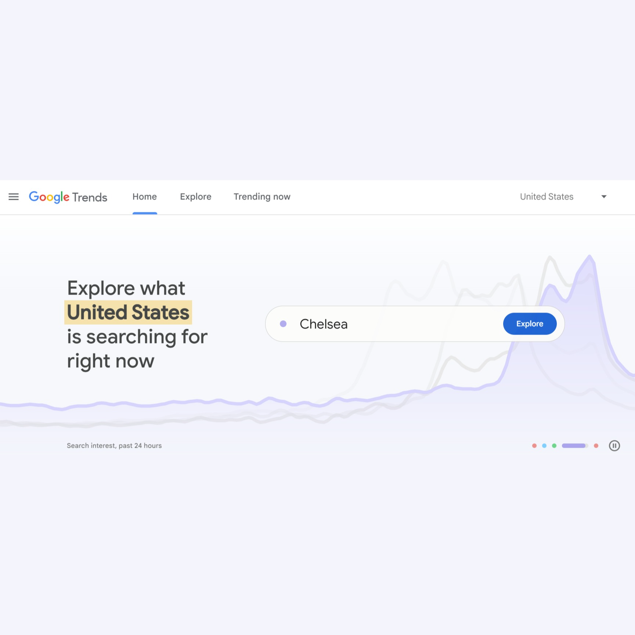Click the pause symbol in the circular control
Image resolution: width=635 pixels, height=635 pixels.
[x=614, y=445]
